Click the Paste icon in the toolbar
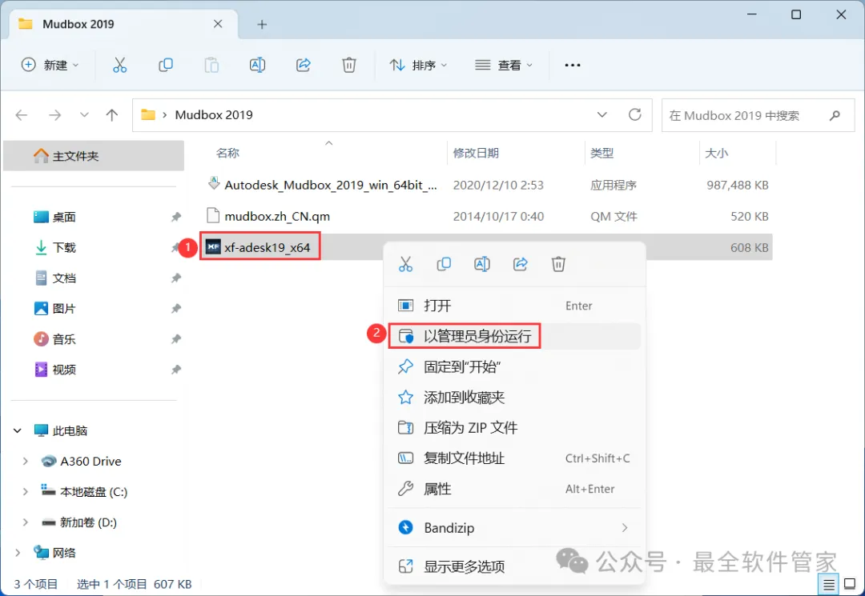The image size is (865, 596). 211,65
